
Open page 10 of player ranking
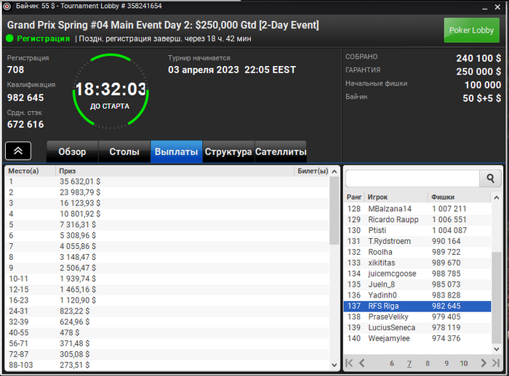click(464, 364)
